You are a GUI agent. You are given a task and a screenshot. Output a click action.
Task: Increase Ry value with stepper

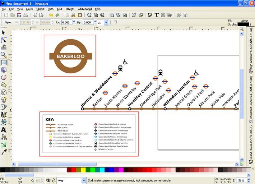[96, 21]
